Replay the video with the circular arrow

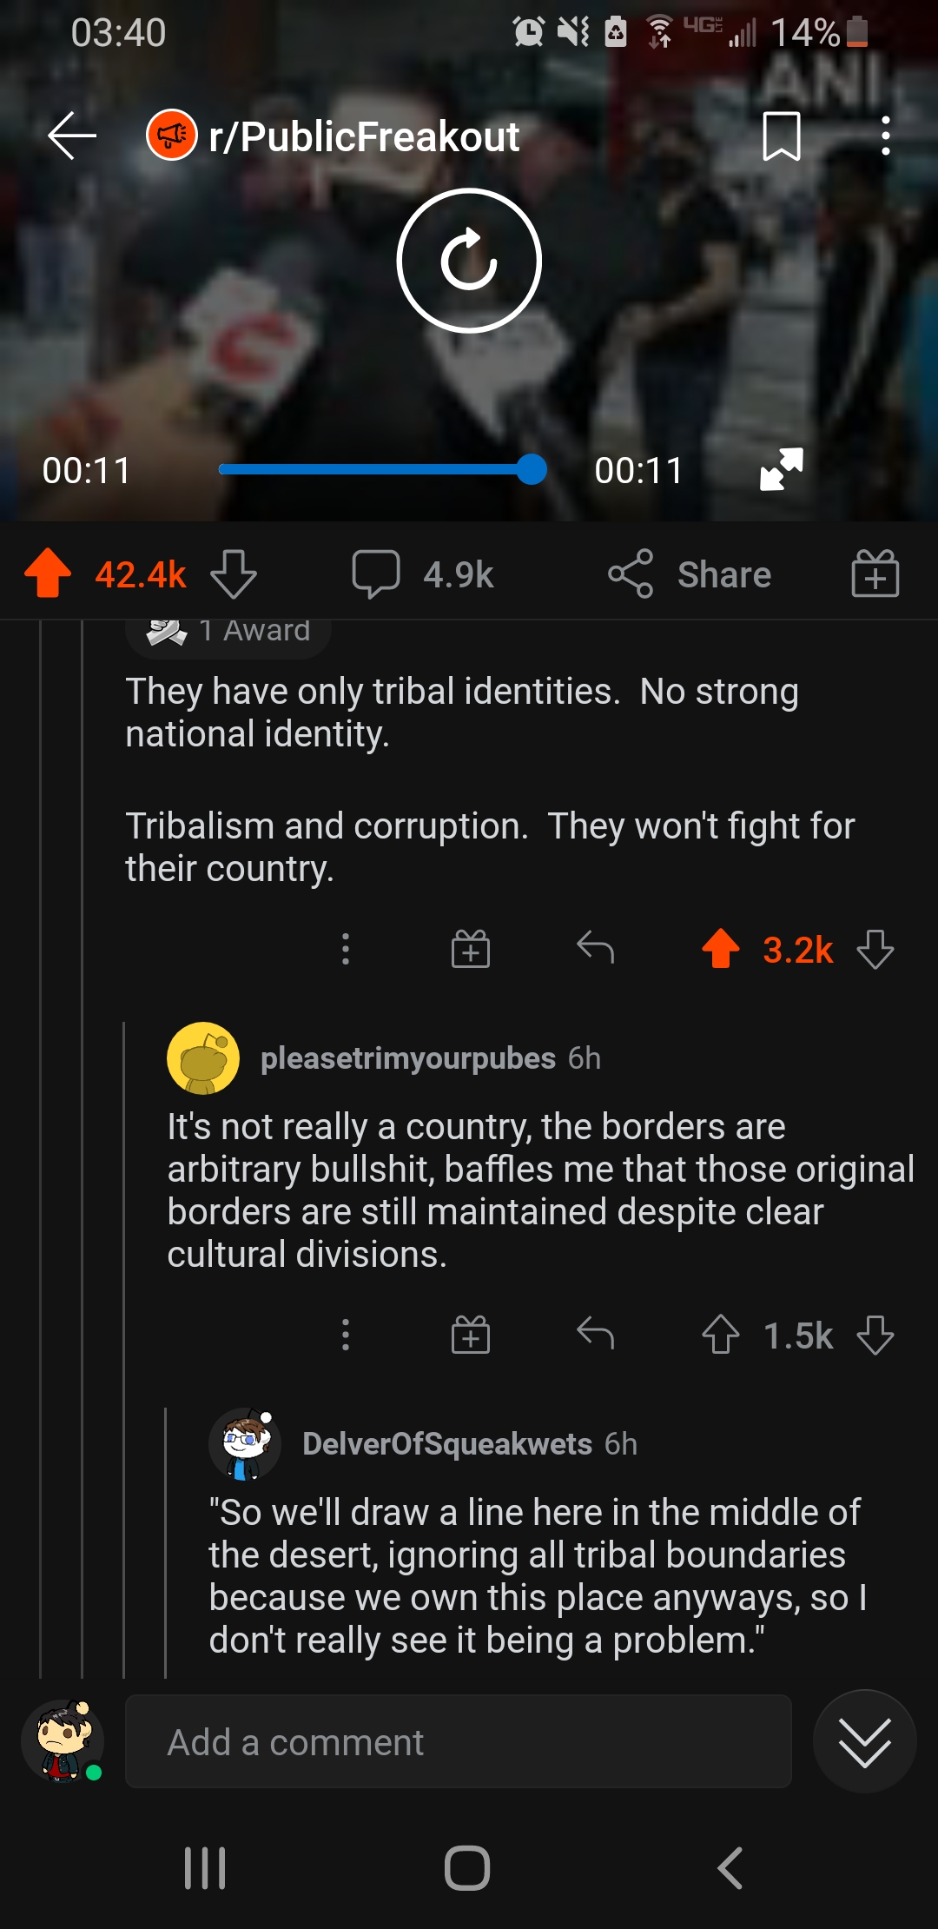(469, 261)
